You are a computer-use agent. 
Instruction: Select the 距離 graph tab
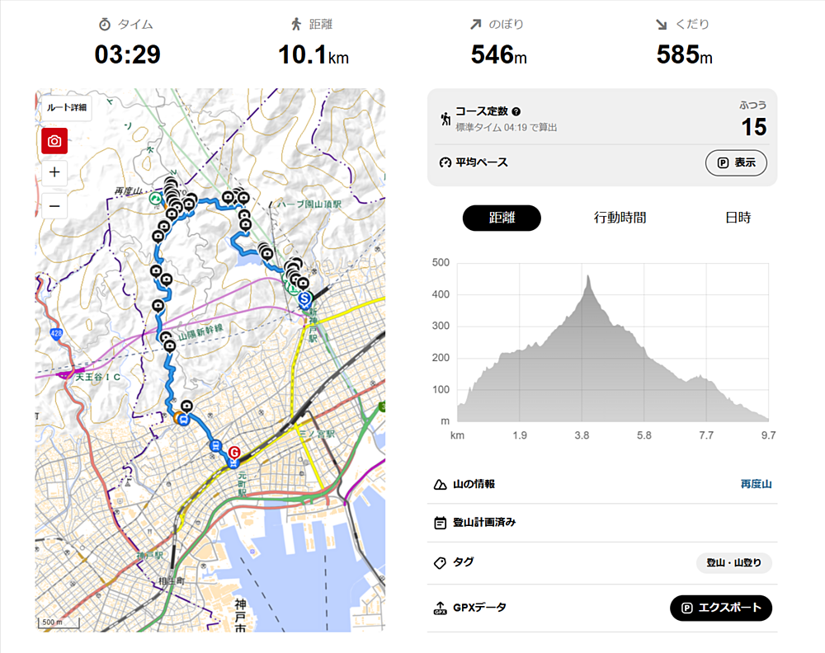[502, 218]
